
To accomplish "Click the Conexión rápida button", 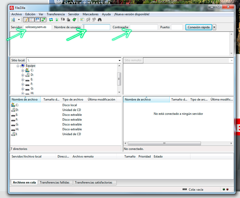I will [198, 27].
